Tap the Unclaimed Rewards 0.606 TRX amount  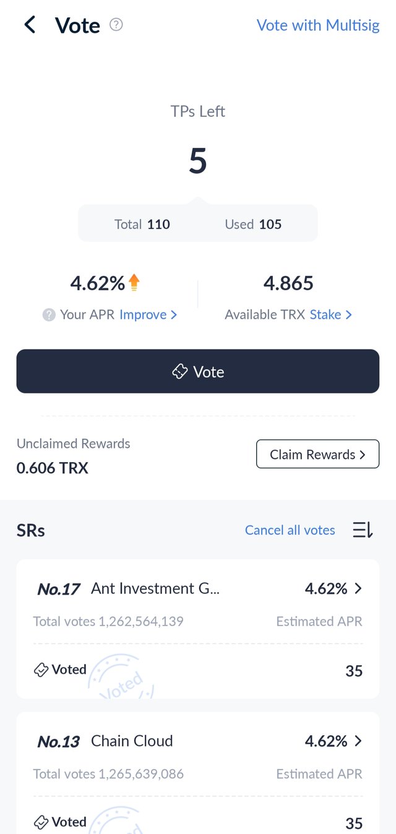(53, 468)
